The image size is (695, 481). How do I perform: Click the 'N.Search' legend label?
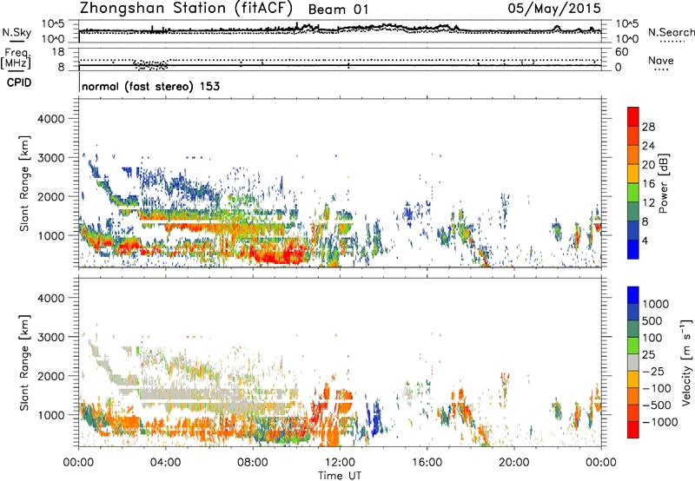click(x=671, y=32)
